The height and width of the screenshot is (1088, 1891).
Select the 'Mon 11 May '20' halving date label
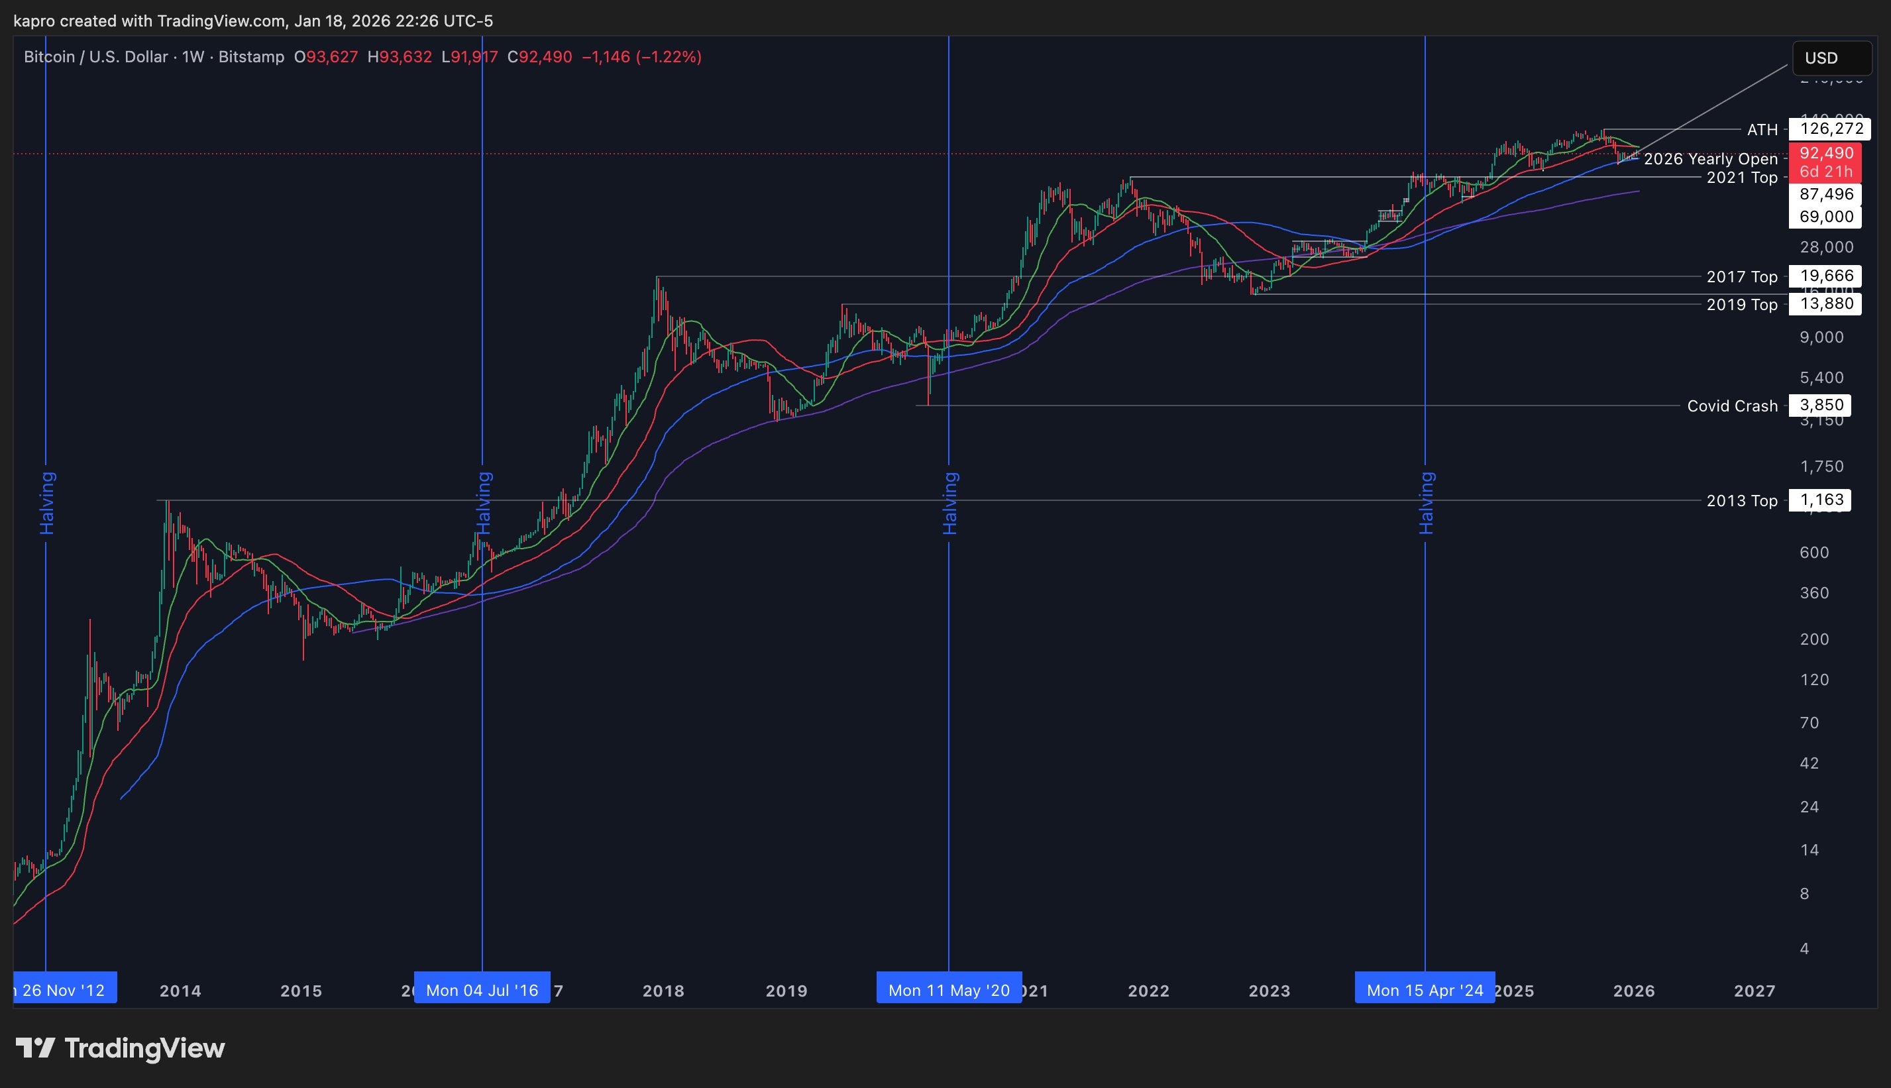(x=949, y=990)
